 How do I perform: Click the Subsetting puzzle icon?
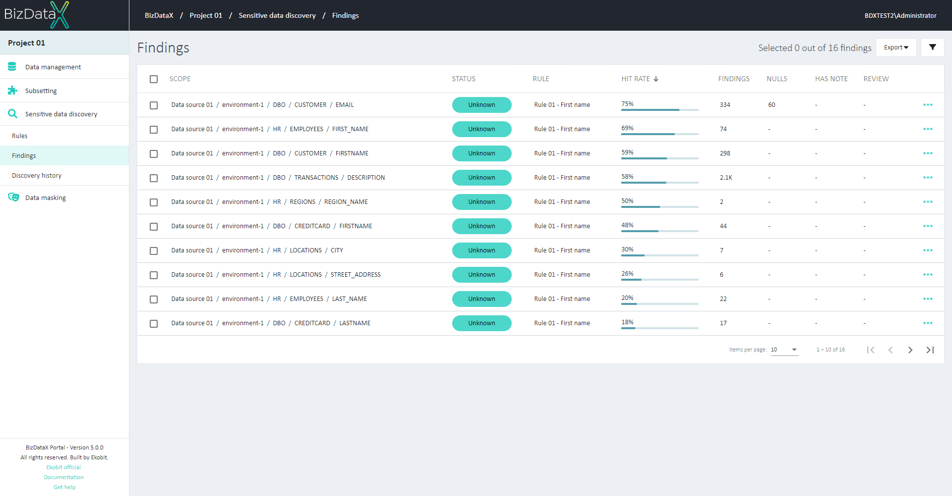tap(12, 91)
